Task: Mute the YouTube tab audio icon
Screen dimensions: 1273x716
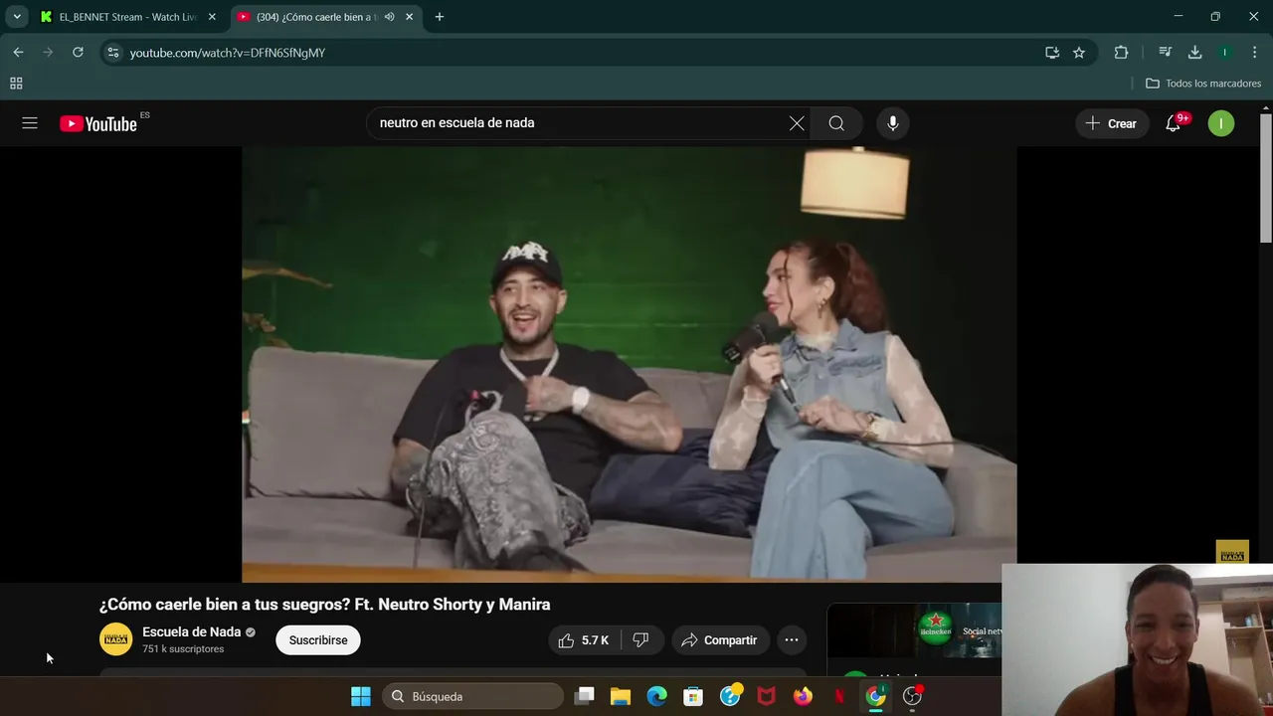Action: pos(390,17)
